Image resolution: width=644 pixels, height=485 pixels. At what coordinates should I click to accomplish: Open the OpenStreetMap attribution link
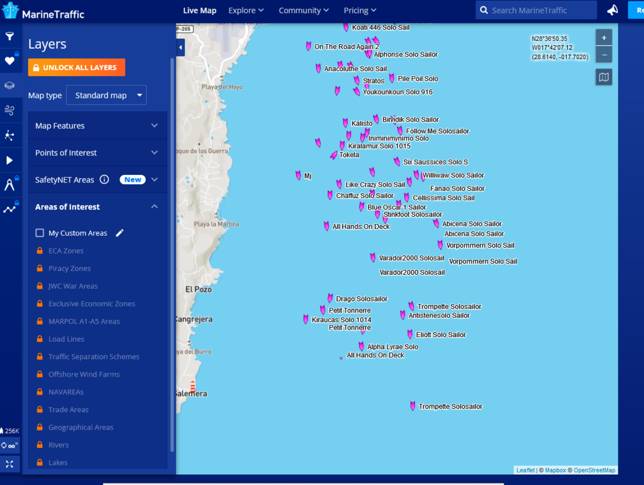pos(594,470)
